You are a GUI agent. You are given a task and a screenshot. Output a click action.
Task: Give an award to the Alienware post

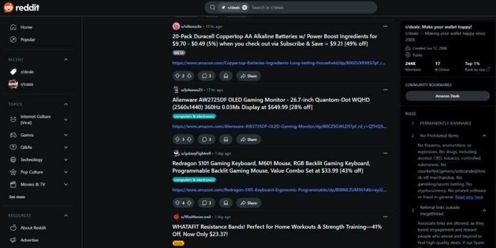(226, 139)
